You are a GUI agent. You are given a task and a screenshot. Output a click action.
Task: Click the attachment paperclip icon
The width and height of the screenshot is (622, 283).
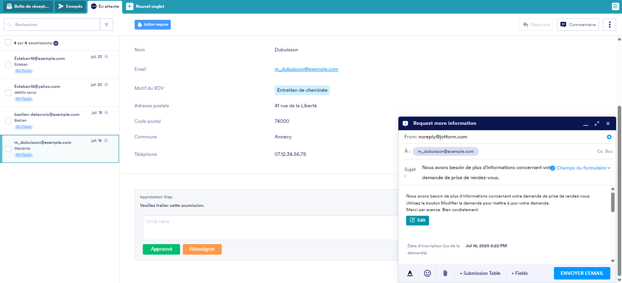point(445,273)
